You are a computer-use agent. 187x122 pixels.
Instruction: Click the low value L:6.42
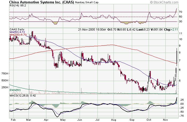(131, 30)
